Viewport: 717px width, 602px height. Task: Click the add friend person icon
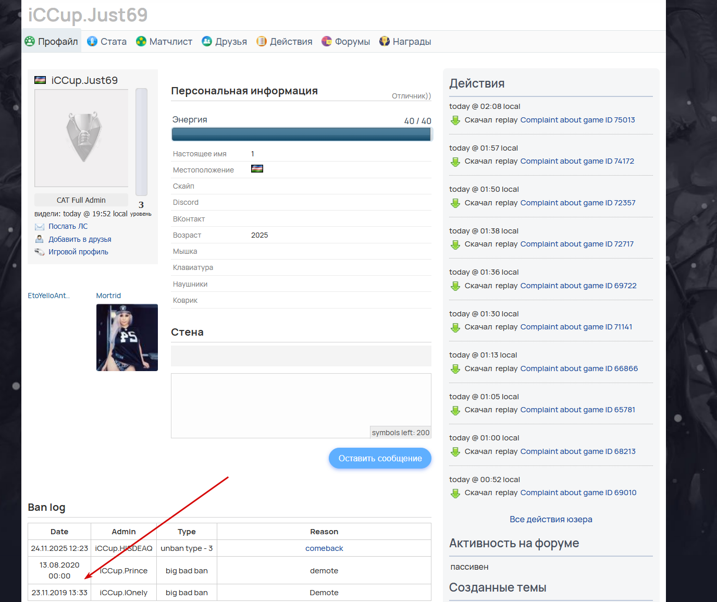(40, 239)
